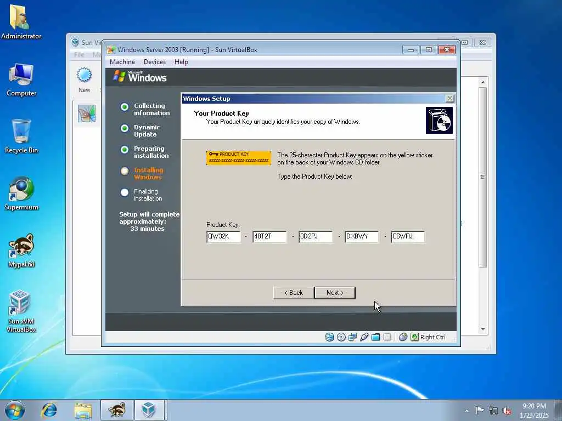Viewport: 562px width, 421px height.
Task: Click the Finalizing installation step indicator
Action: (125, 192)
